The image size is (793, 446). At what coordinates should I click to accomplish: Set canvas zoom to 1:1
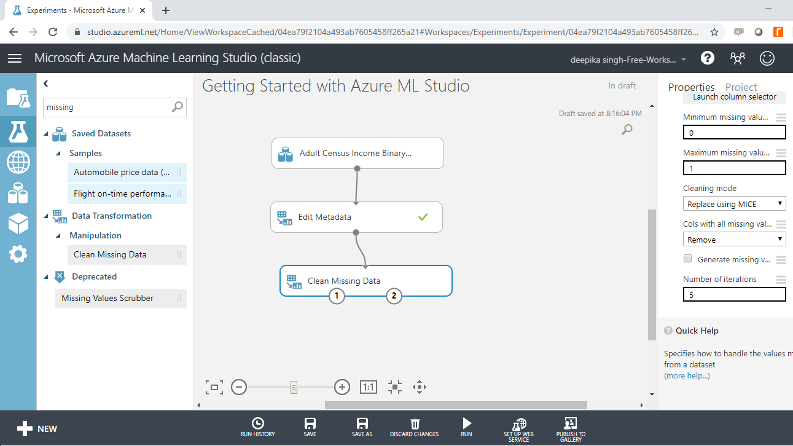pos(368,387)
